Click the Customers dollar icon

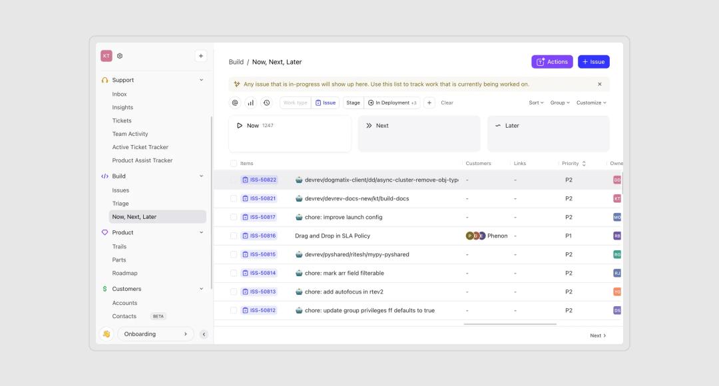coord(105,289)
